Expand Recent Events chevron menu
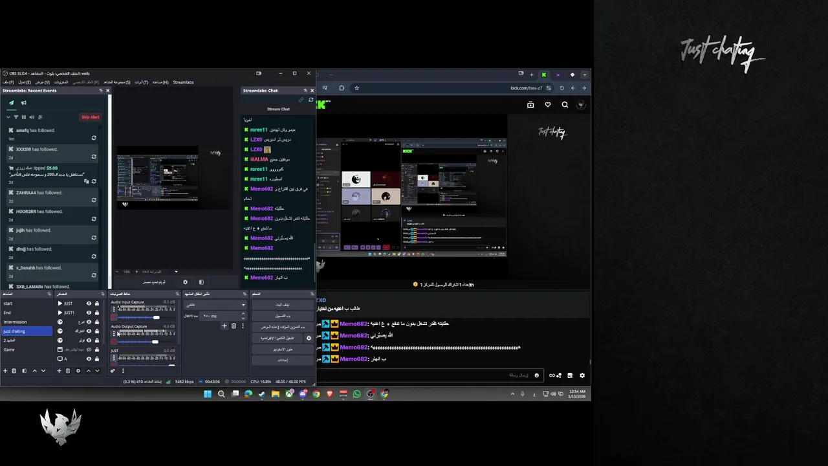 point(8,117)
